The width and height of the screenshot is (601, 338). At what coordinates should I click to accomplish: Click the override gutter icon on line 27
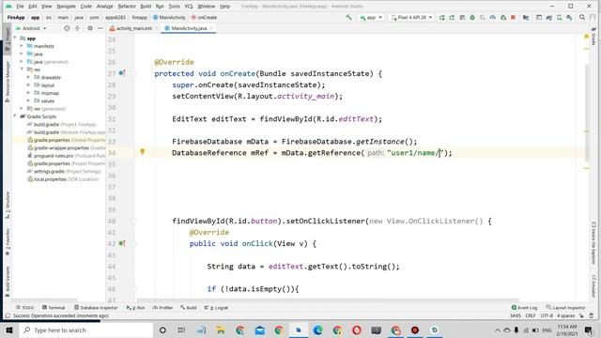pos(122,73)
